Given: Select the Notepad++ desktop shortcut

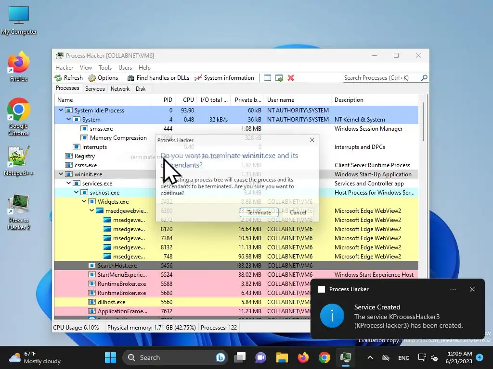Looking at the screenshot, I should point(19,161).
